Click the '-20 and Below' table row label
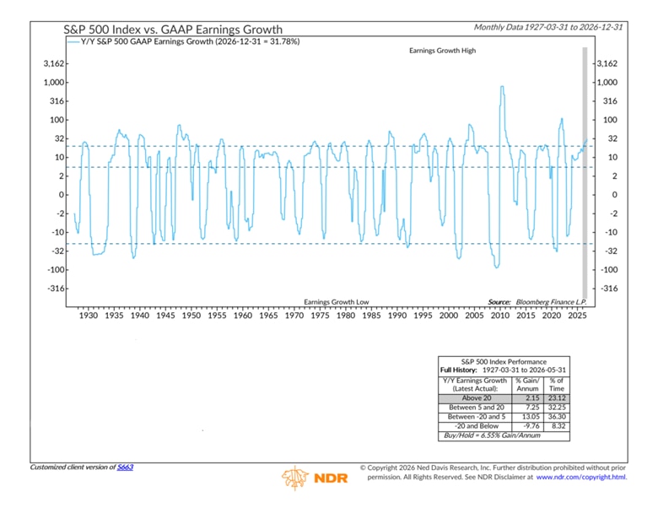Viewport: 658px width, 508px height. [x=477, y=425]
